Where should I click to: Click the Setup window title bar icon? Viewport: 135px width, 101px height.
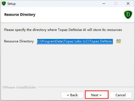pyautogui.click(x=4, y=4)
